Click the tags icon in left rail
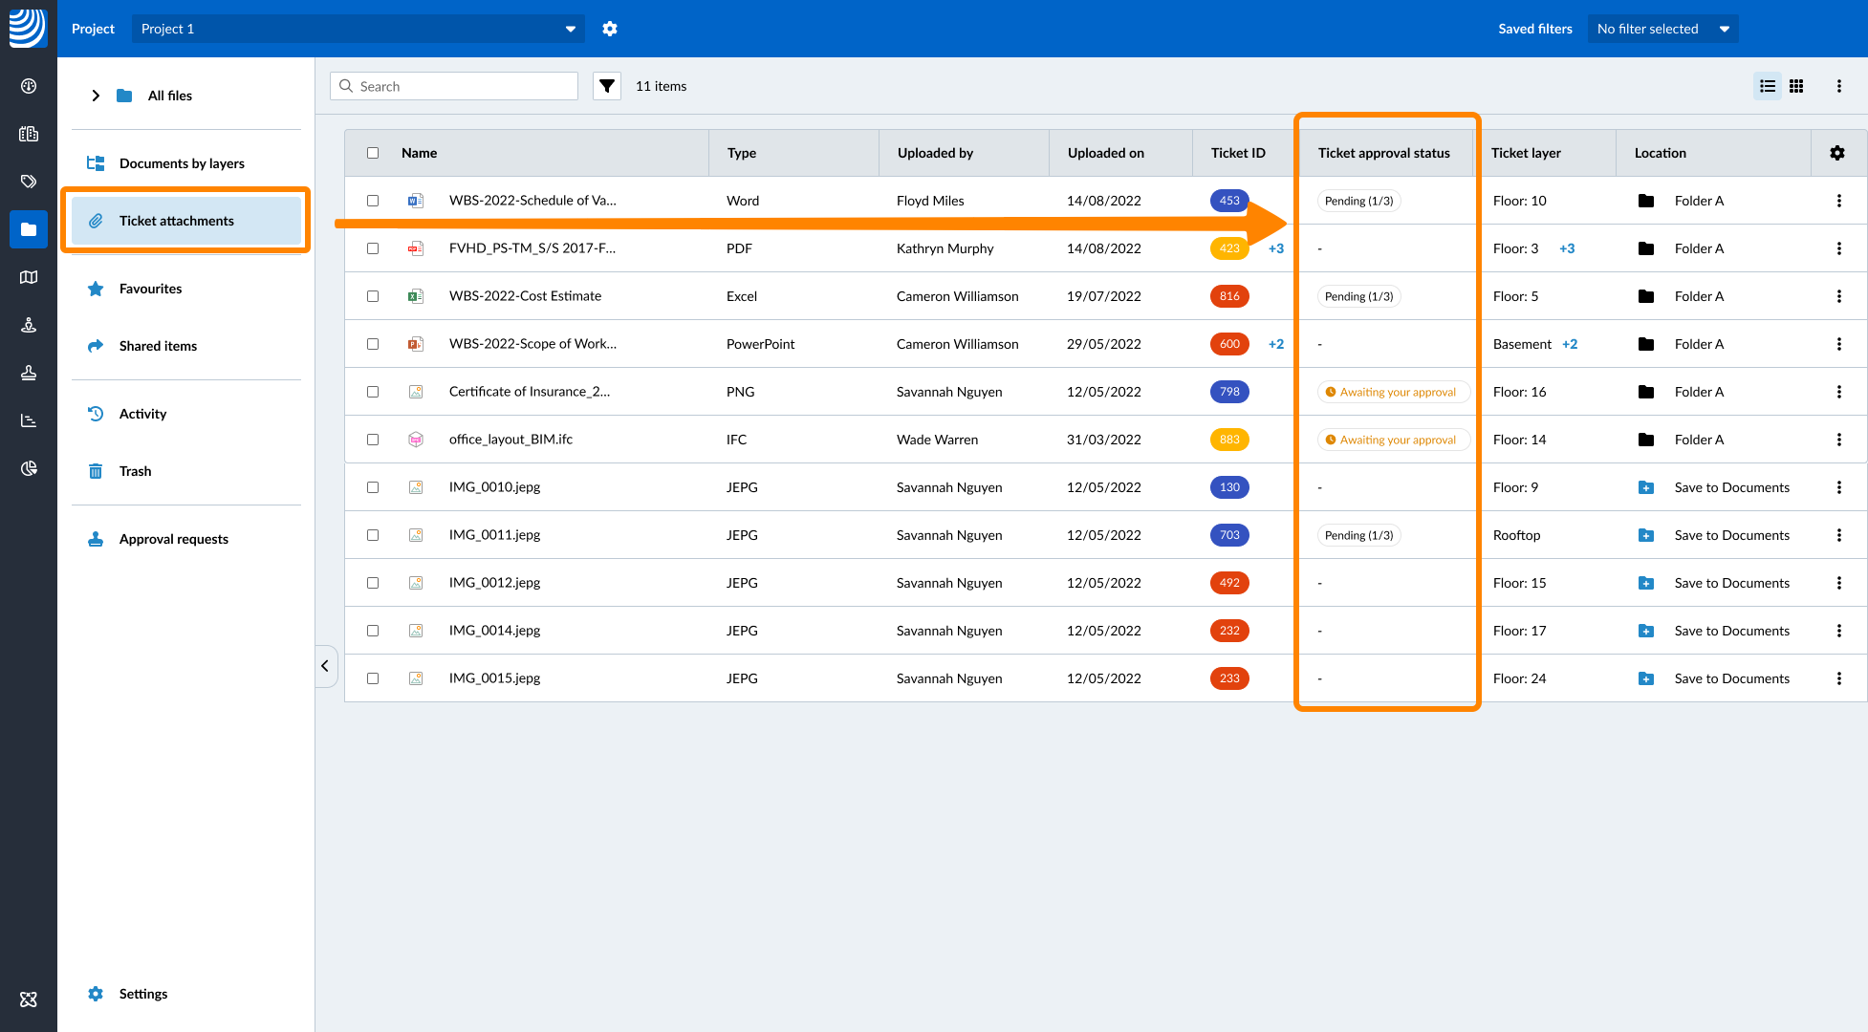This screenshot has height=1032, width=1868. pos(29,182)
